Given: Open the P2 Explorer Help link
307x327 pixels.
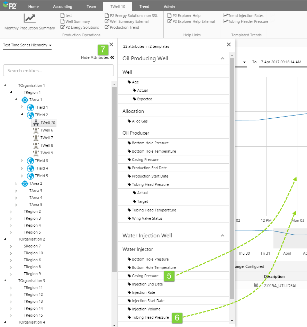Looking at the screenshot, I should pos(186,16).
